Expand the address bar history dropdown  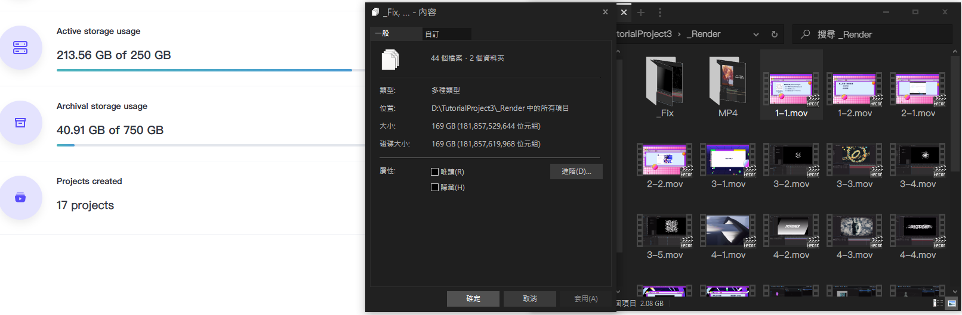(x=756, y=35)
